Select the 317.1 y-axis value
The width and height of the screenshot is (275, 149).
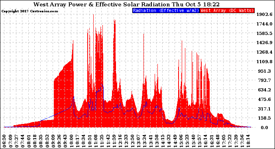pyautogui.click(x=265, y=109)
